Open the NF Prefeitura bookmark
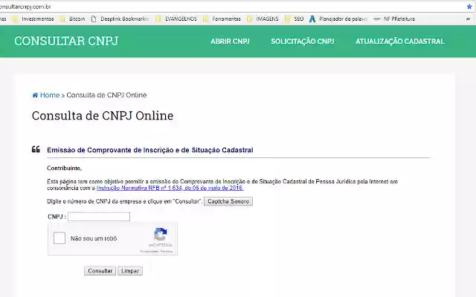This screenshot has height=297, width=476. pyautogui.click(x=394, y=19)
